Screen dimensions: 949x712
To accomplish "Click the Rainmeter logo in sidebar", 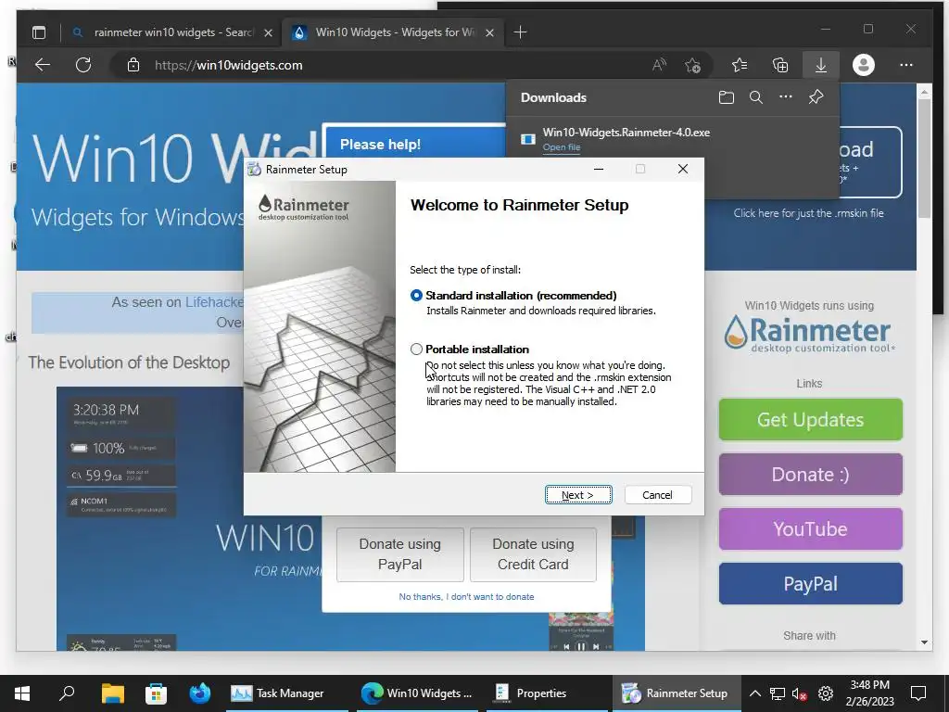I will [x=808, y=334].
